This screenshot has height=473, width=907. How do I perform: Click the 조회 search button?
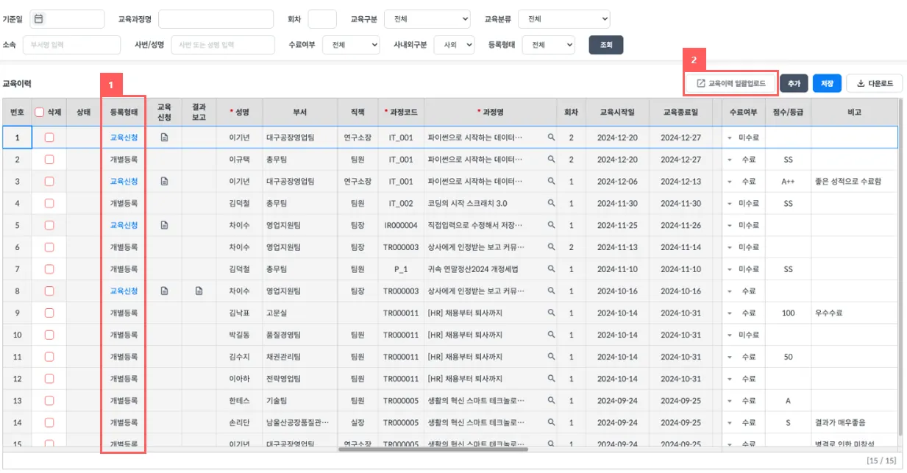(606, 45)
